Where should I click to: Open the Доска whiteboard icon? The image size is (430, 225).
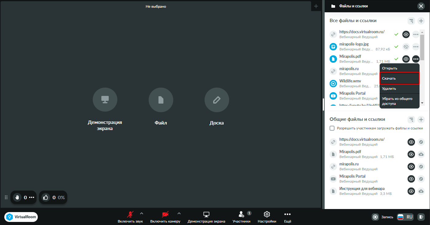[x=217, y=100]
